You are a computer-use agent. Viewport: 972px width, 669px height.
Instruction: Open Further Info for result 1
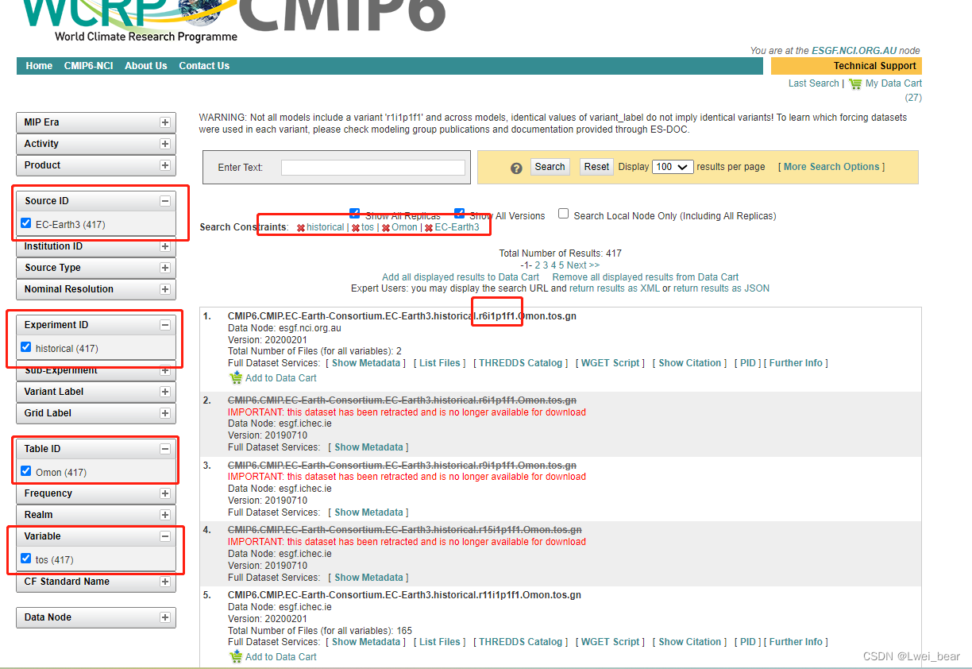pyautogui.click(x=796, y=363)
